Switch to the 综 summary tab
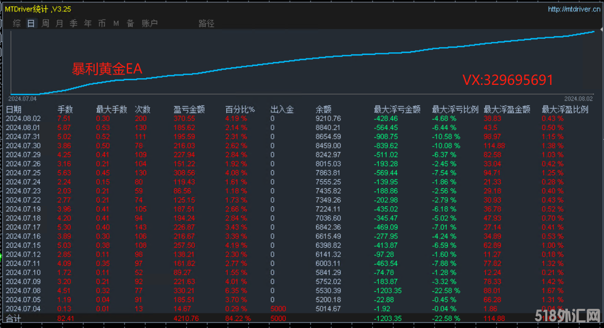Viewport: 604px width, 328px height. pyautogui.click(x=17, y=23)
